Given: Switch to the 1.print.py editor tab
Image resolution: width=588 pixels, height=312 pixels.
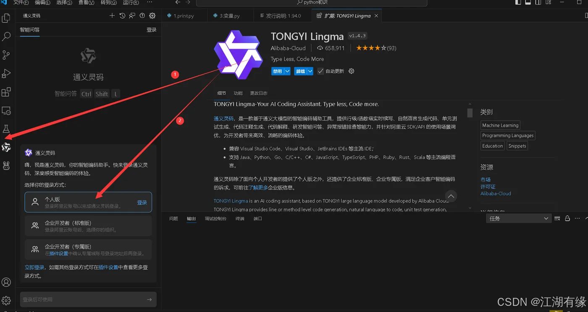Looking at the screenshot, I should 184,16.
